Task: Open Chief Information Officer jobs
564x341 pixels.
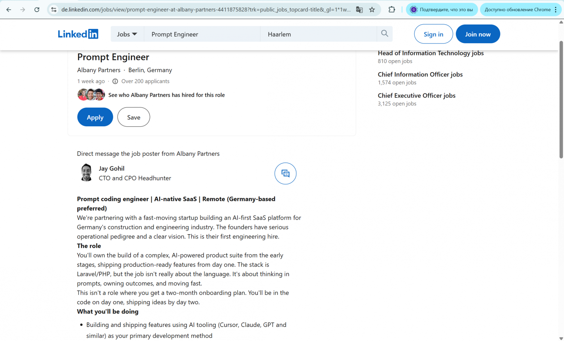Action: click(420, 74)
